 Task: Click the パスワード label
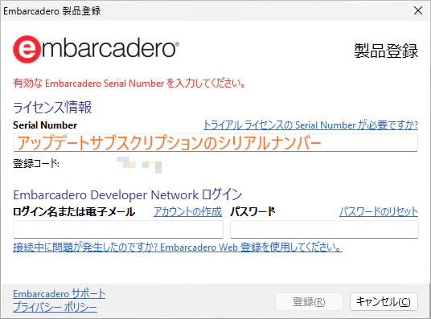click(x=252, y=211)
